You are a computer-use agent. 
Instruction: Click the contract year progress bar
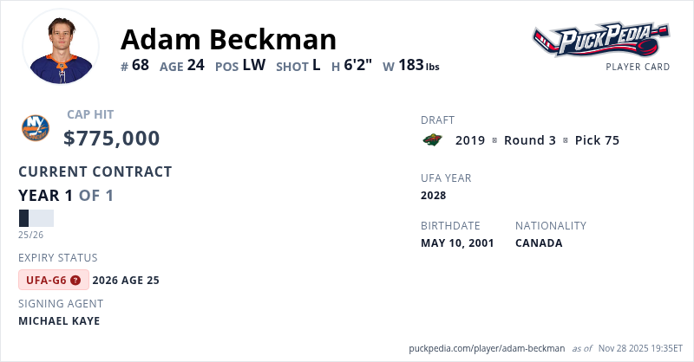tap(36, 218)
